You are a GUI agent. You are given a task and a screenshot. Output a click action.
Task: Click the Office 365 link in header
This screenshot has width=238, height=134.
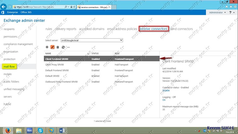pos(26,12)
